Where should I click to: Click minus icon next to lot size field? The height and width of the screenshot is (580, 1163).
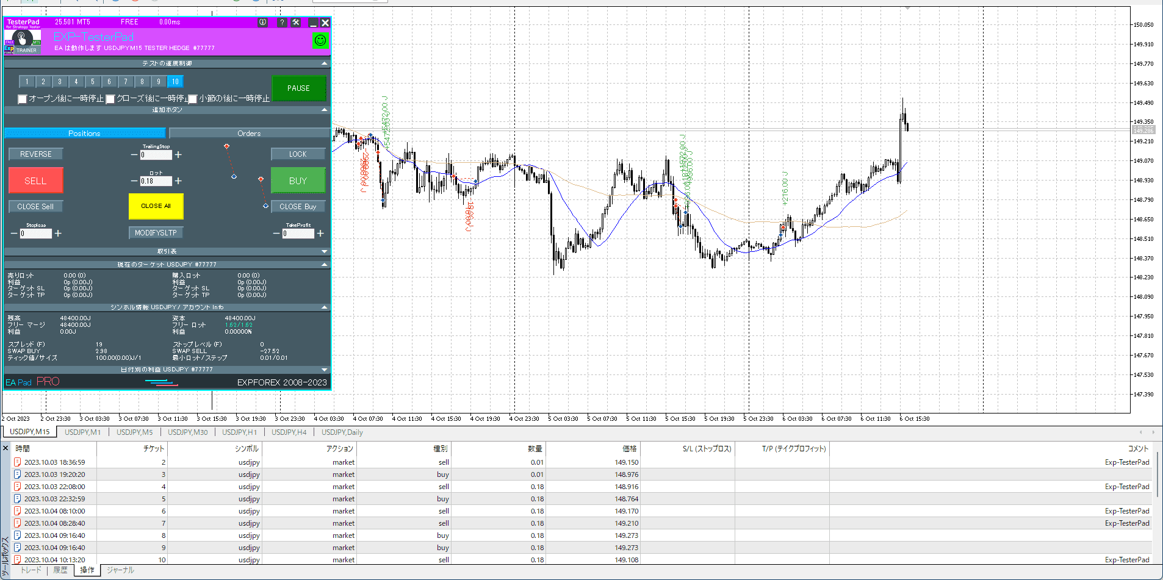point(134,181)
